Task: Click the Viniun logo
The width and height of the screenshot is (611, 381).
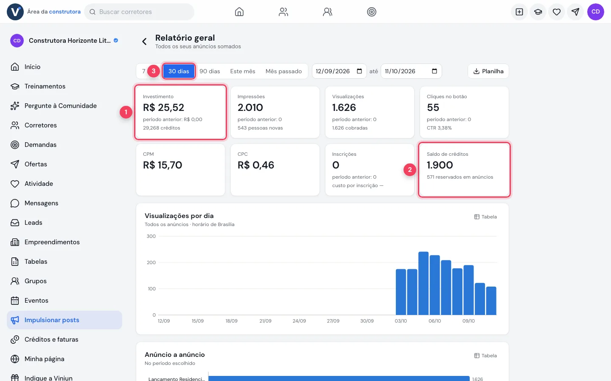Action: click(x=15, y=12)
